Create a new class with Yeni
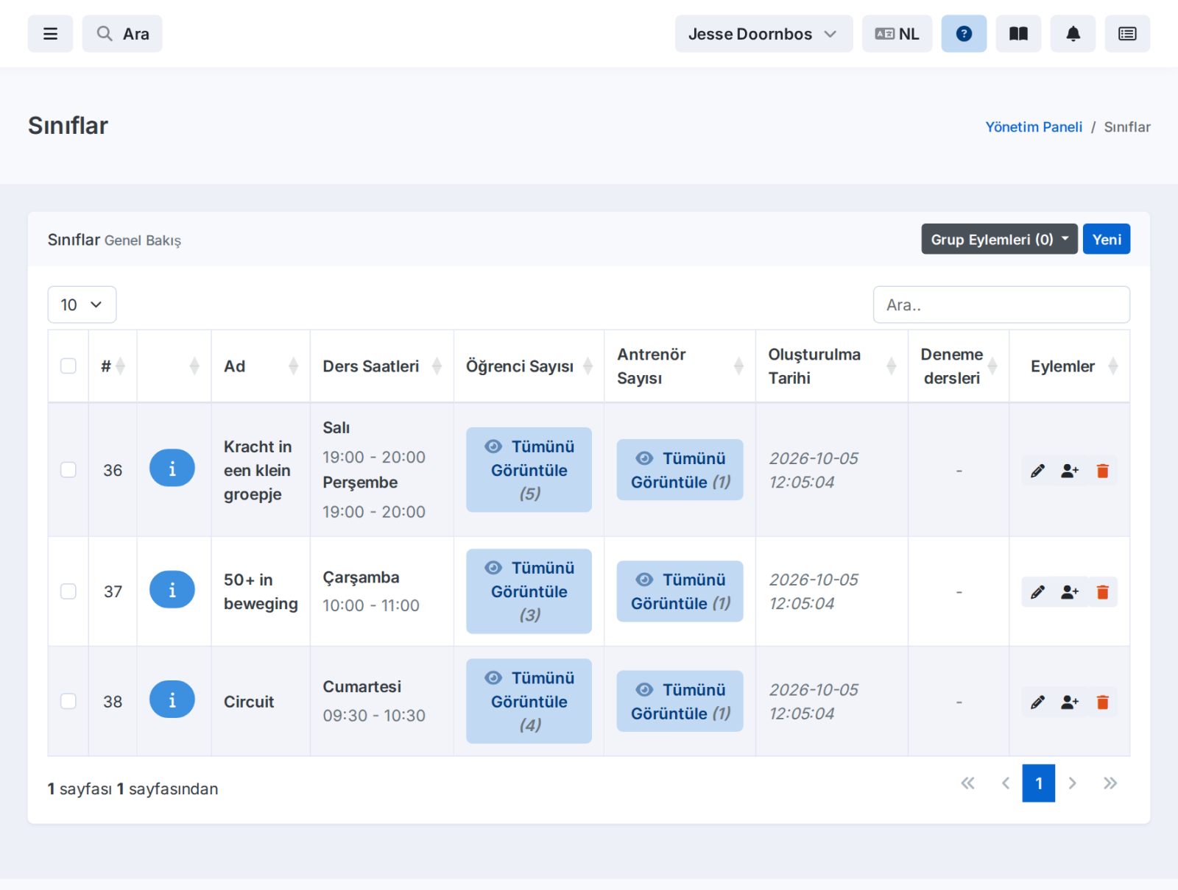 [1106, 239]
